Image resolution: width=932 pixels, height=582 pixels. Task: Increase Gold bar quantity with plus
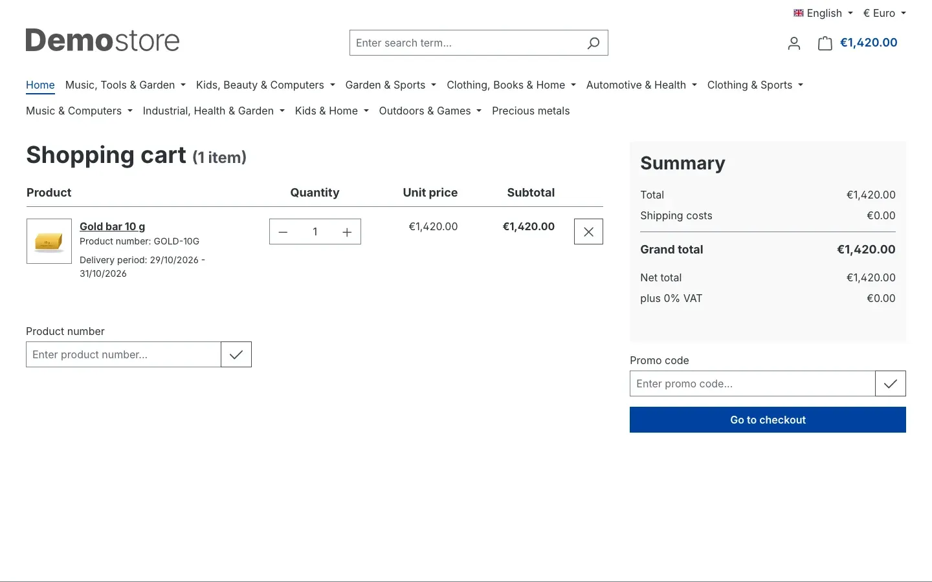click(x=347, y=232)
